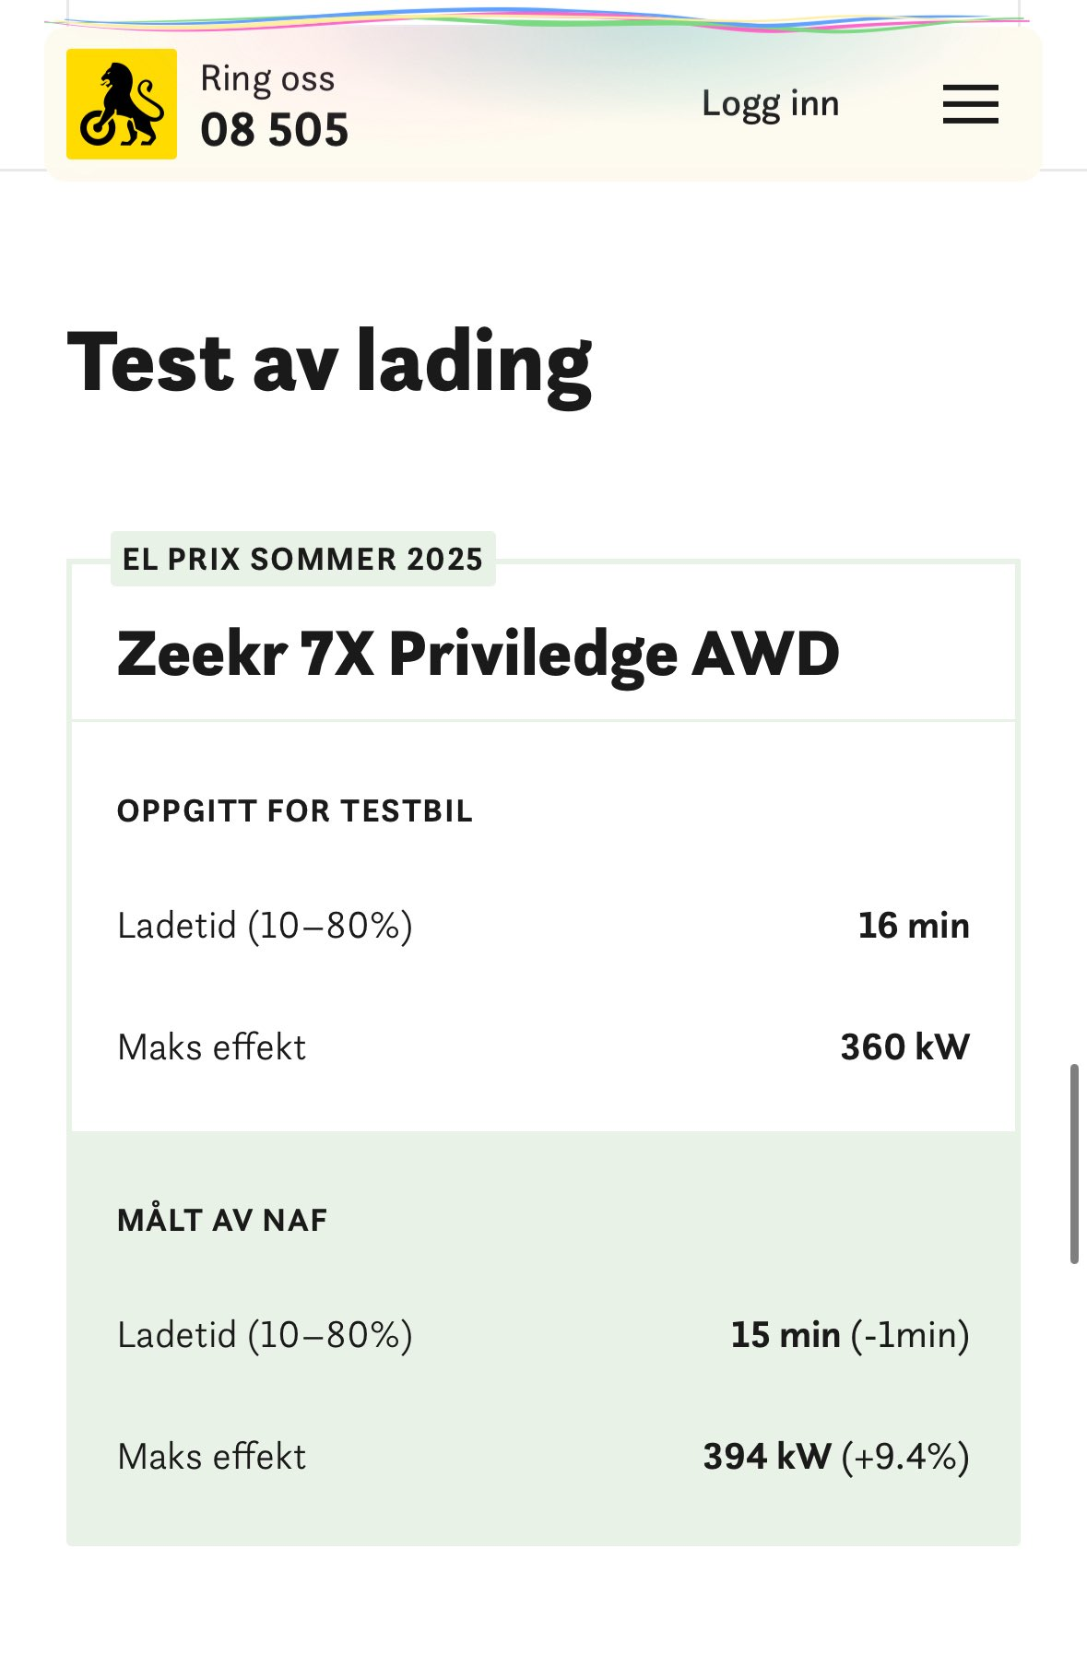Click the 360 kW claimed max power
This screenshot has width=1087, height=1655.
point(904,1047)
